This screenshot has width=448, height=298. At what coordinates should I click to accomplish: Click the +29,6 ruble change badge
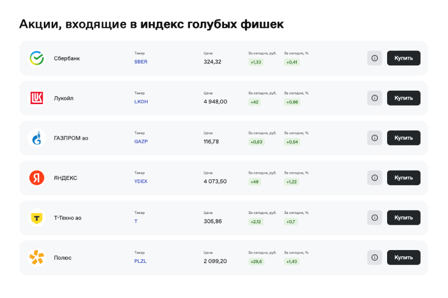pyautogui.click(x=257, y=261)
